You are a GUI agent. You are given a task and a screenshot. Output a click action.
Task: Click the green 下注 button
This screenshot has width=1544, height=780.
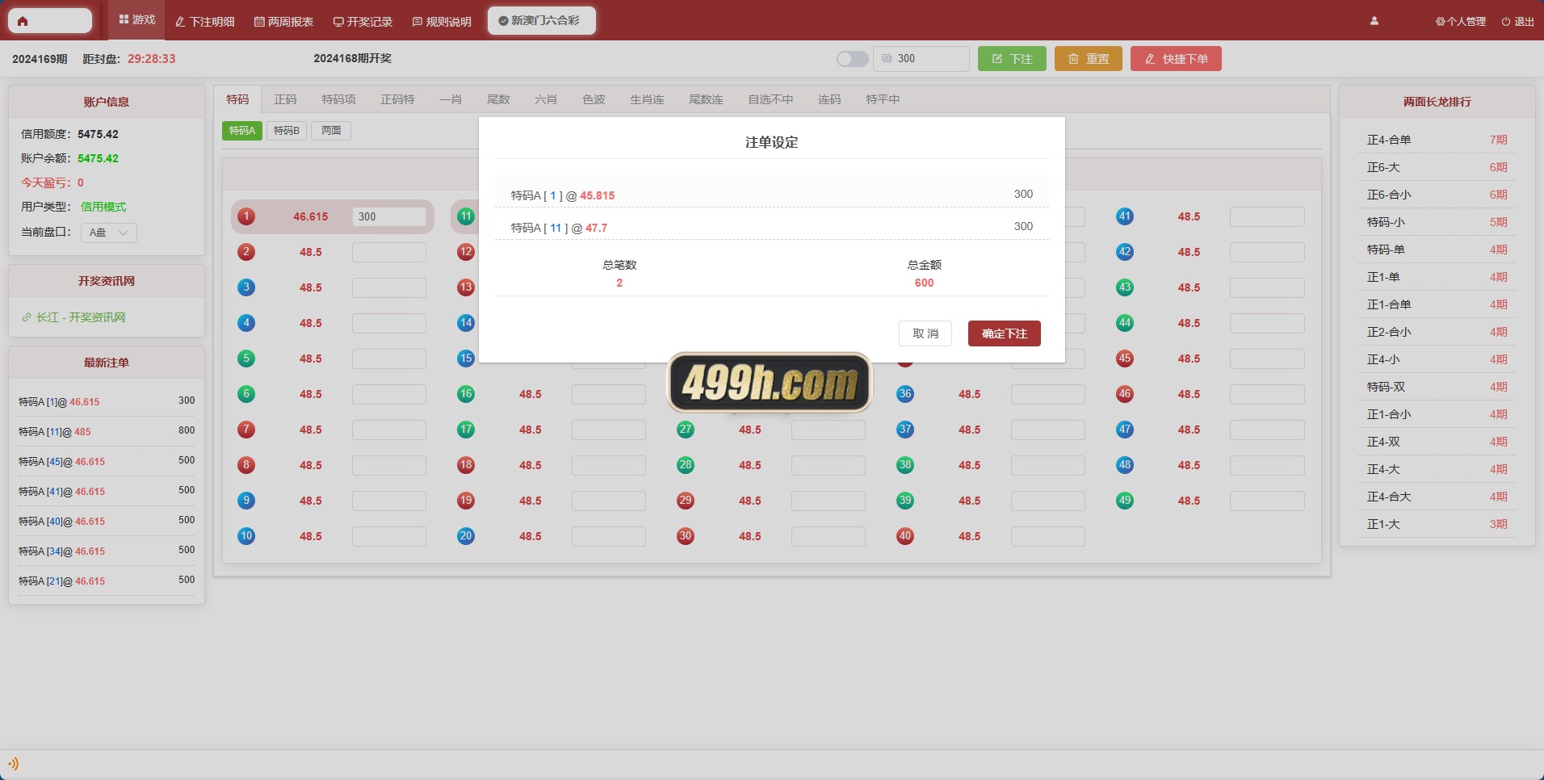1012,59
